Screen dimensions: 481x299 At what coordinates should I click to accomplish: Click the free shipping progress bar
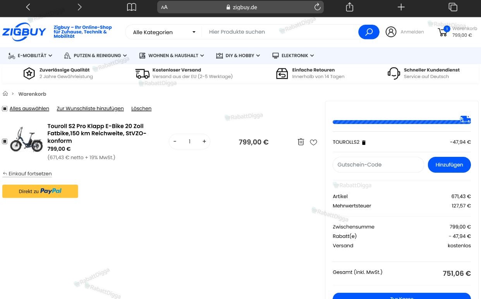tap(402, 122)
